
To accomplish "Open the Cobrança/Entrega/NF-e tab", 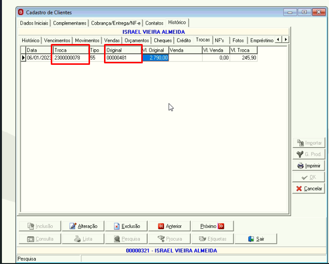I will (x=116, y=23).
